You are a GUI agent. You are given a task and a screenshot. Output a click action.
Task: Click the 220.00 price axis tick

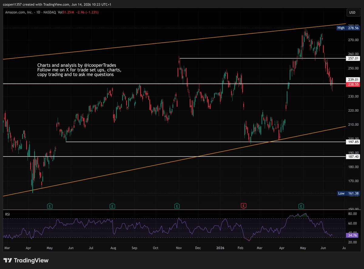tap(354, 111)
